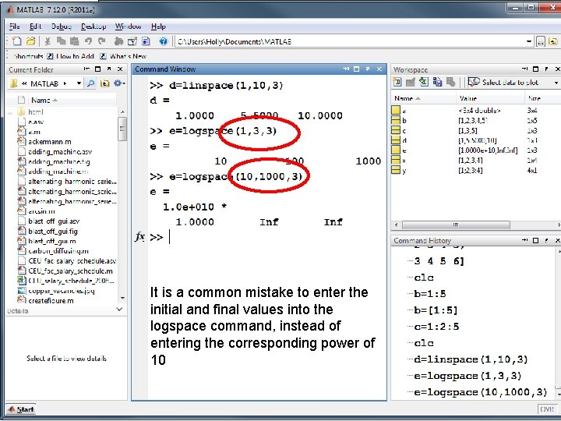This screenshot has height=421, width=561.
Task: Create new variable in Workspace toolbar
Action: pos(397,83)
